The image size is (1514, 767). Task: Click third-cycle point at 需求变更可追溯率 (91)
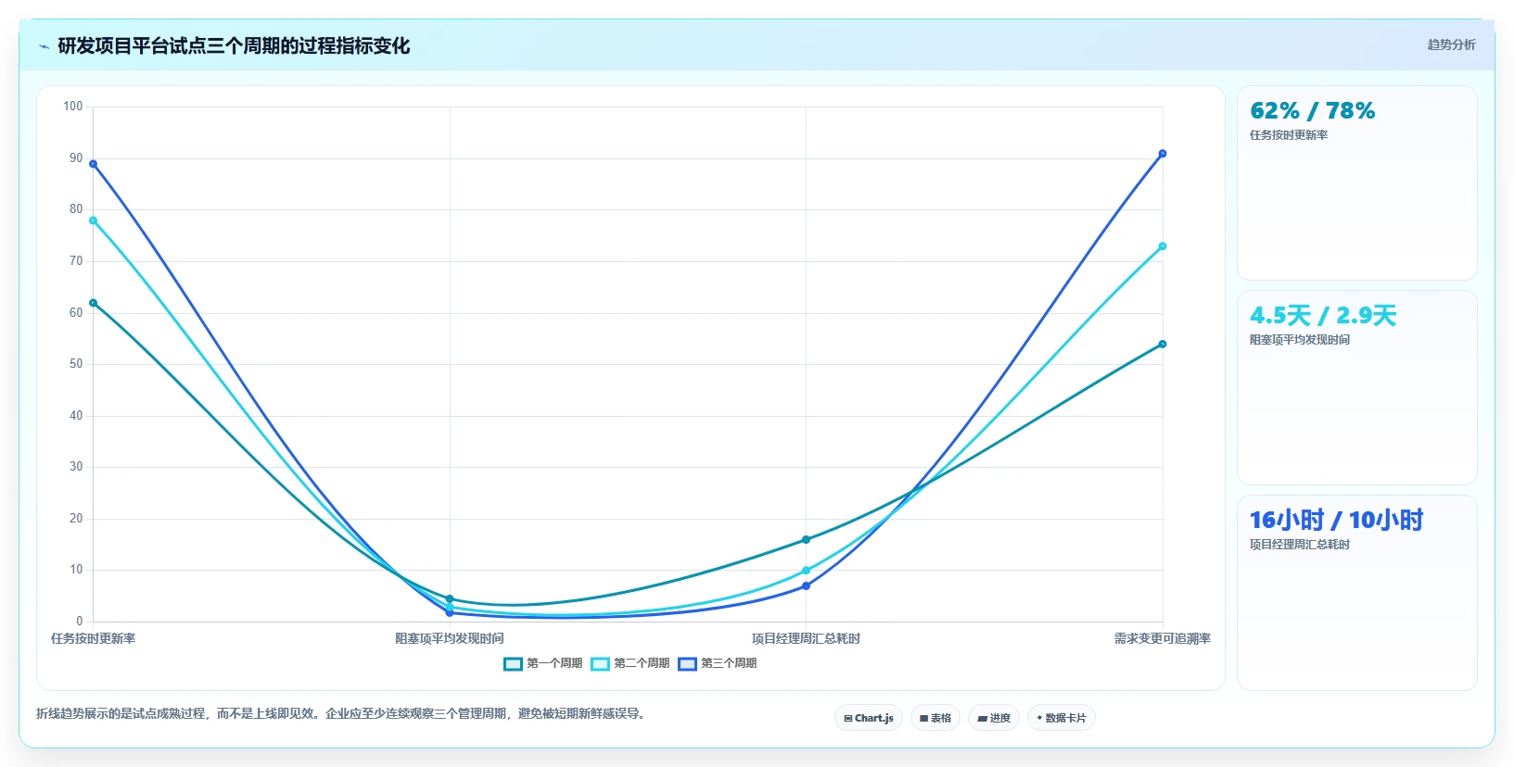point(1163,154)
